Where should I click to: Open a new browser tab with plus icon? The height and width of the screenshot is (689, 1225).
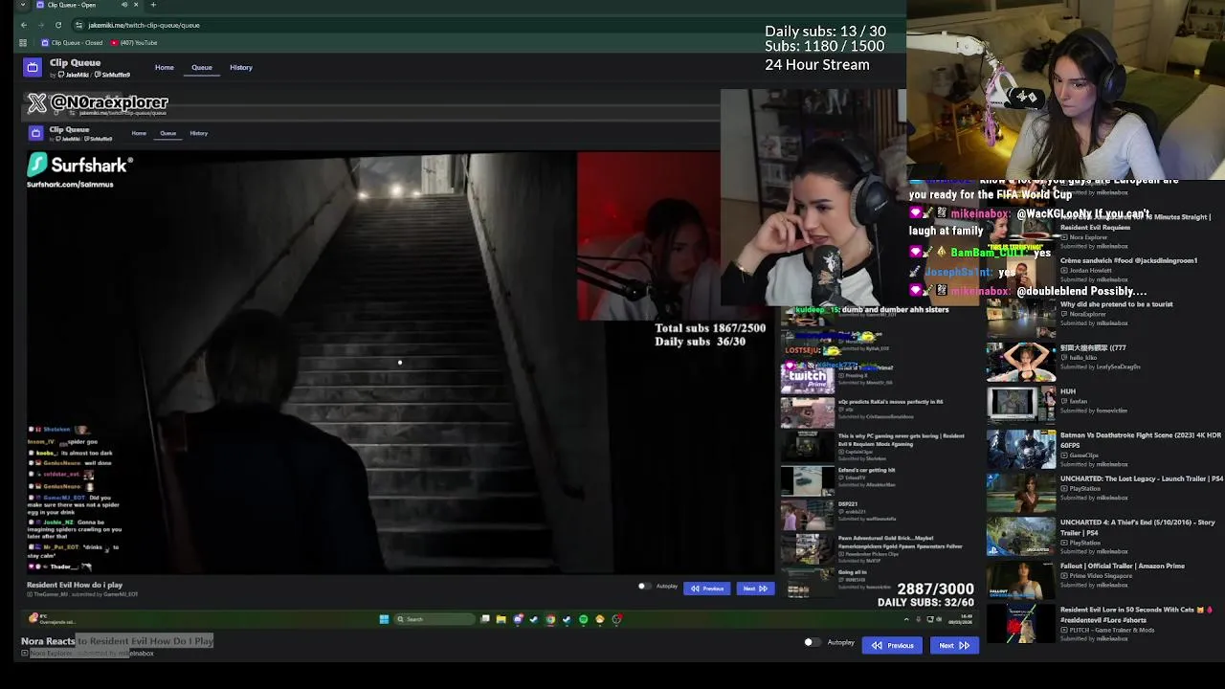click(x=153, y=5)
